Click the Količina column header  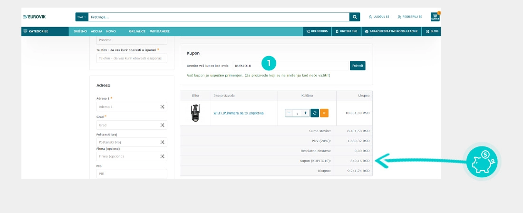tap(307, 96)
